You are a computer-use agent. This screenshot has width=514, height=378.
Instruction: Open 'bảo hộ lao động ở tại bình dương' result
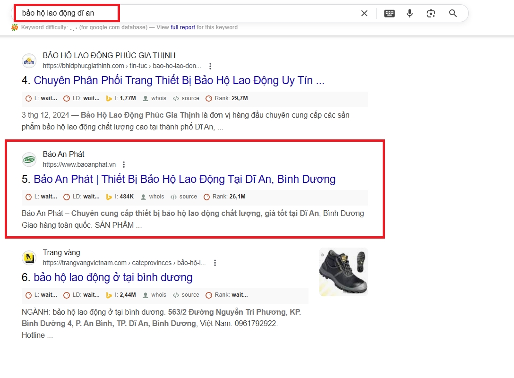coord(113,277)
